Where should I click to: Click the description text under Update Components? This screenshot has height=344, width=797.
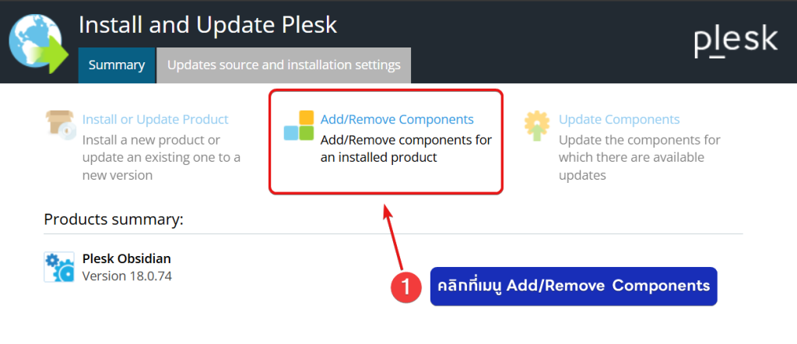pyautogui.click(x=639, y=157)
